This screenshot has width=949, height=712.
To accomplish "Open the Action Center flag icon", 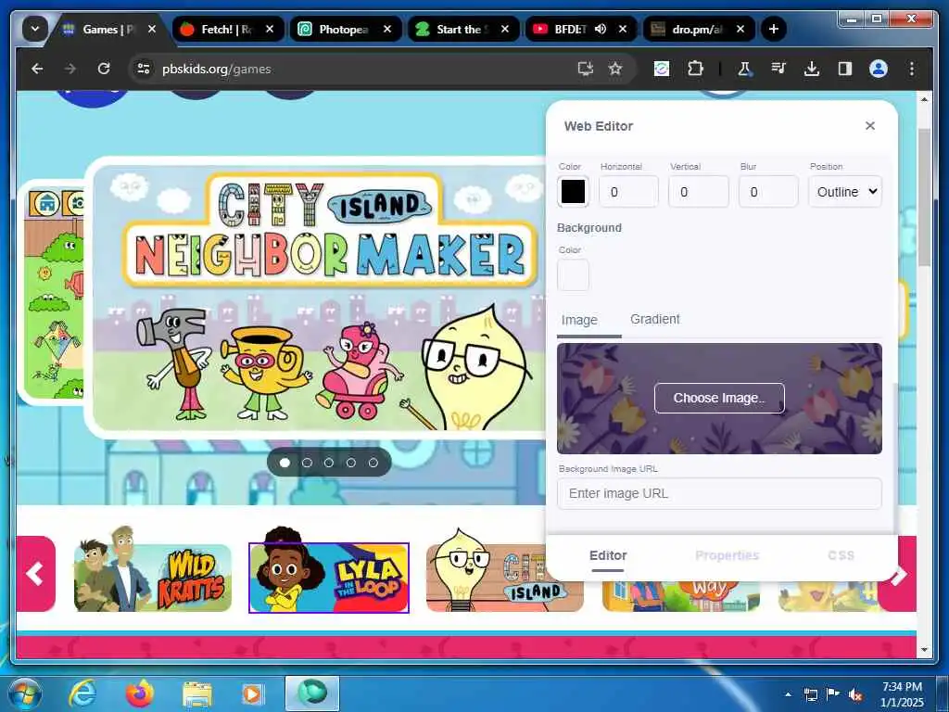I will coord(833,694).
